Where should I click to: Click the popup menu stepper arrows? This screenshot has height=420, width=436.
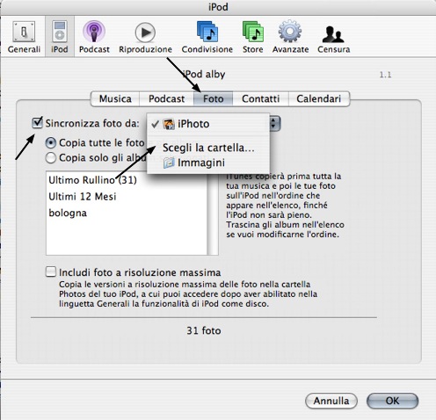(274, 124)
